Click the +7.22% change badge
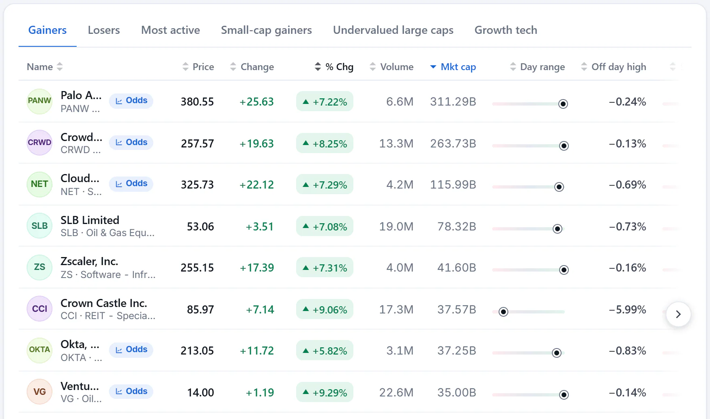Image resolution: width=710 pixels, height=419 pixels. tap(325, 102)
